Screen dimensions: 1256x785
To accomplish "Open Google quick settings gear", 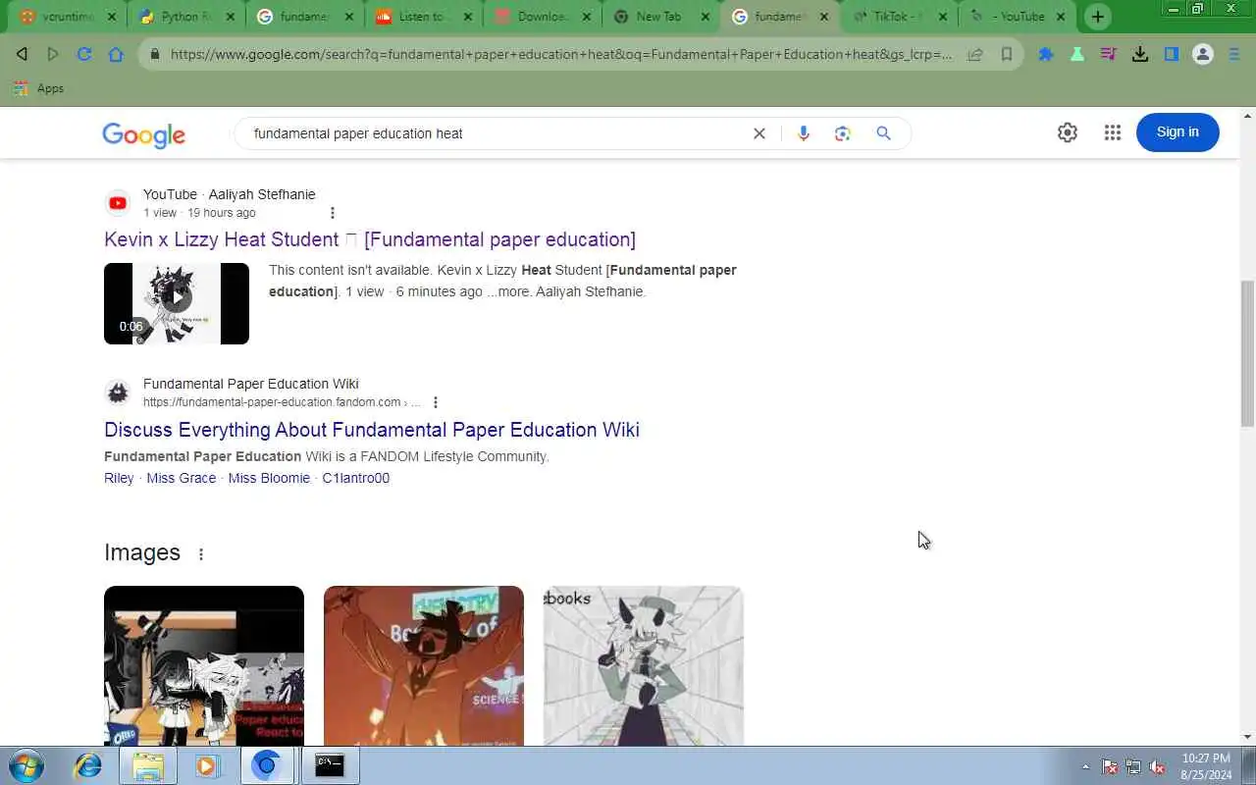I will click(1068, 132).
